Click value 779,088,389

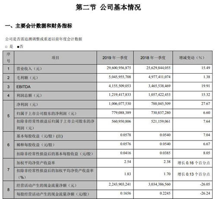[x=121, y=113]
